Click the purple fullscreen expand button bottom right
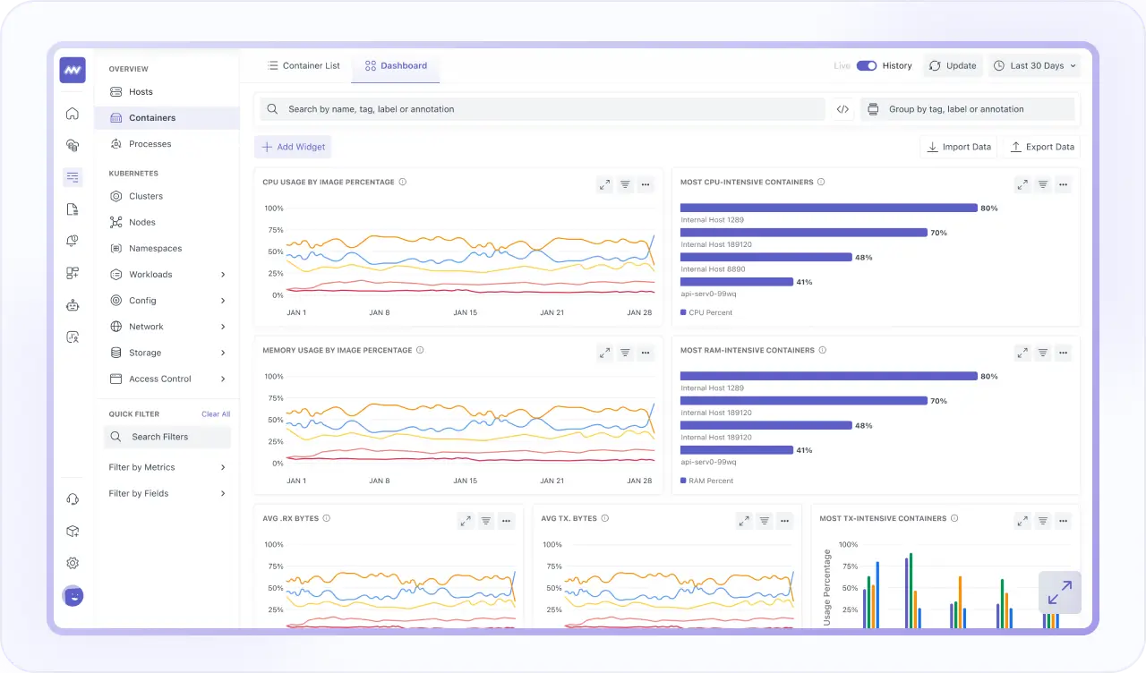The width and height of the screenshot is (1146, 673). tap(1059, 592)
